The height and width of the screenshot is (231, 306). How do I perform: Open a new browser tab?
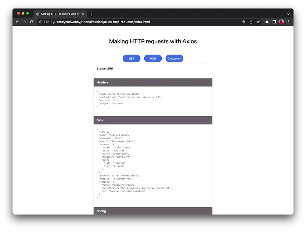click(92, 14)
